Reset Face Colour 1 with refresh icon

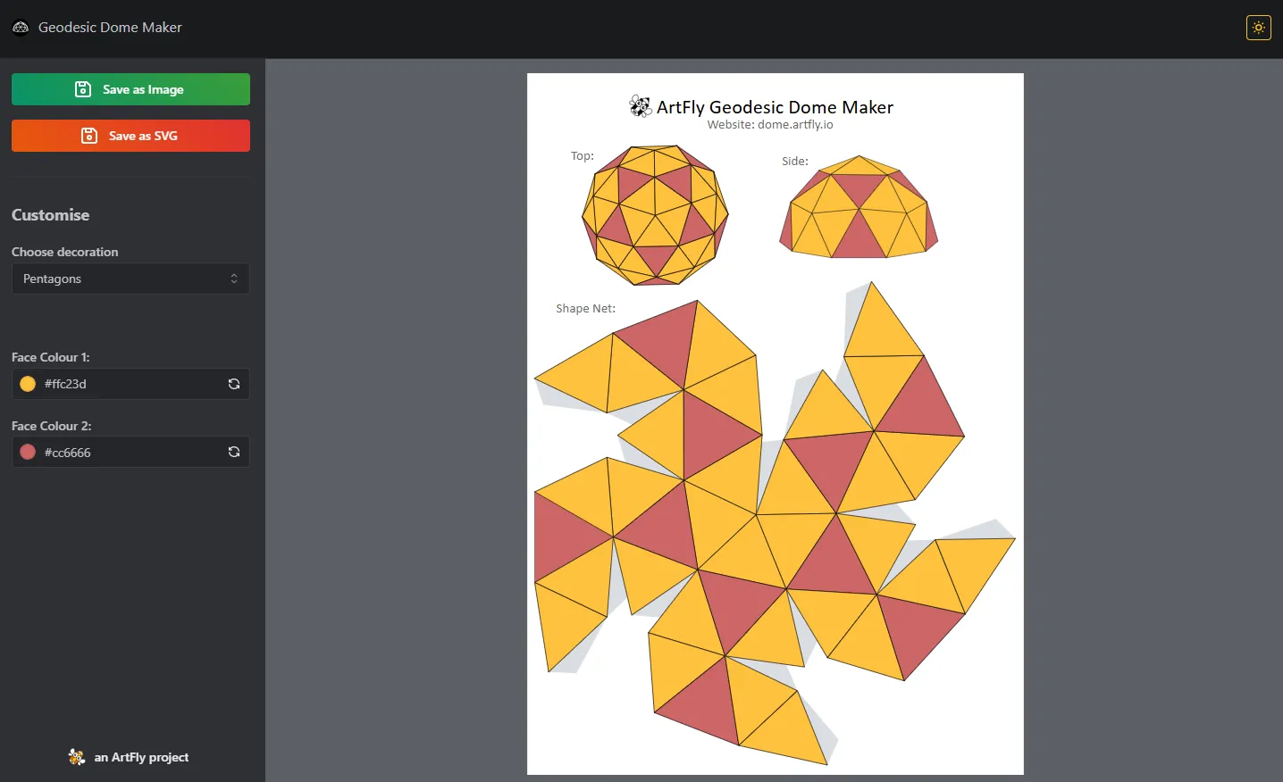tap(234, 384)
